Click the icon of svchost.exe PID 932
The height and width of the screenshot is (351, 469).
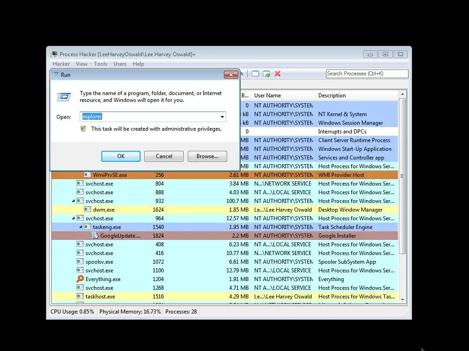[80, 201]
